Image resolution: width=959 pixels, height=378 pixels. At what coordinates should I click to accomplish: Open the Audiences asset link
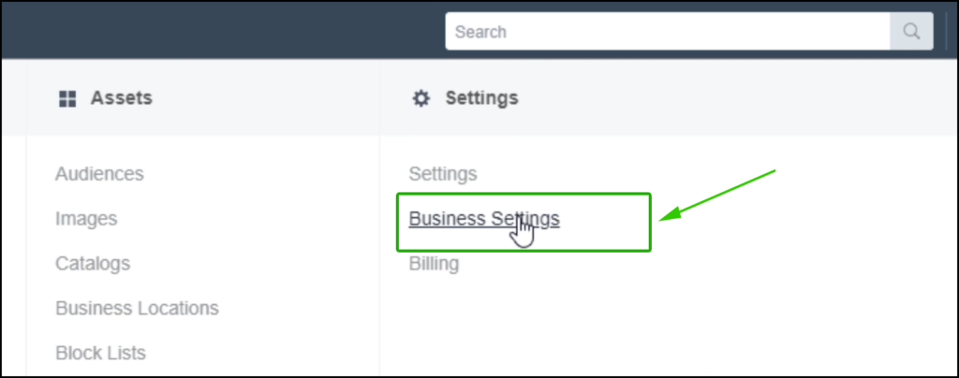click(99, 174)
